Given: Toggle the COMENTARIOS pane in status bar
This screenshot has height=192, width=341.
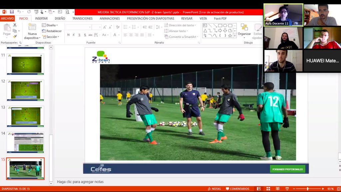Looking at the screenshot, I should coord(237,189).
